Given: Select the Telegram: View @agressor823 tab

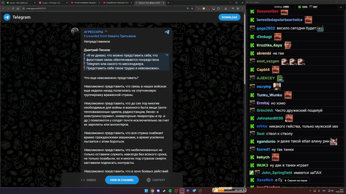Looking at the screenshot, I should click(149, 3).
